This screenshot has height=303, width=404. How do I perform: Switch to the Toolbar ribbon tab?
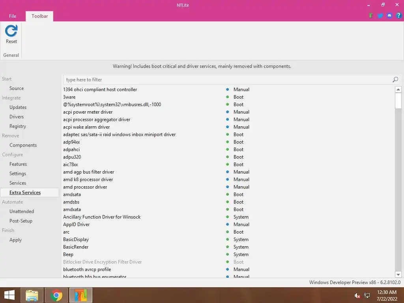[40, 16]
